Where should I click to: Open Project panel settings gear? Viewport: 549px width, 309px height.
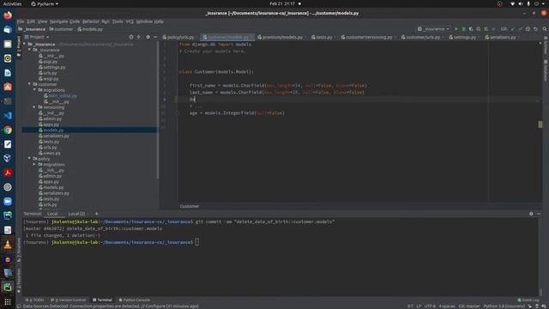[148, 37]
